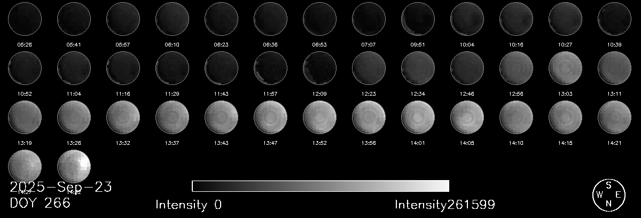Click the 'Intensity261599' maximum label
This screenshot has width=641, height=218.
(x=445, y=205)
